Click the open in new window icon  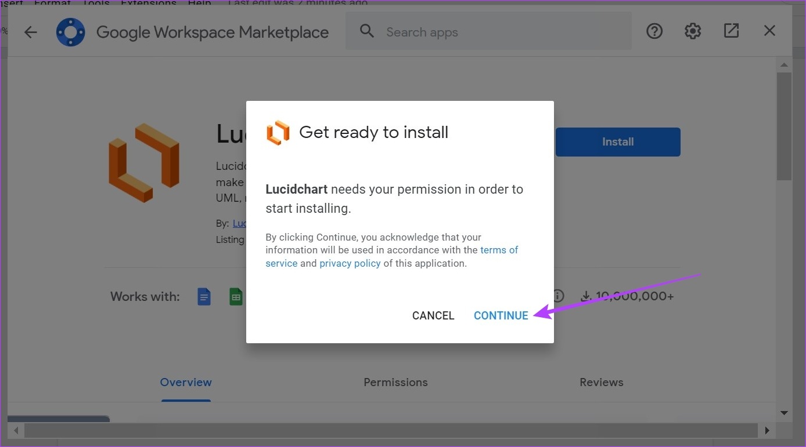pos(731,31)
